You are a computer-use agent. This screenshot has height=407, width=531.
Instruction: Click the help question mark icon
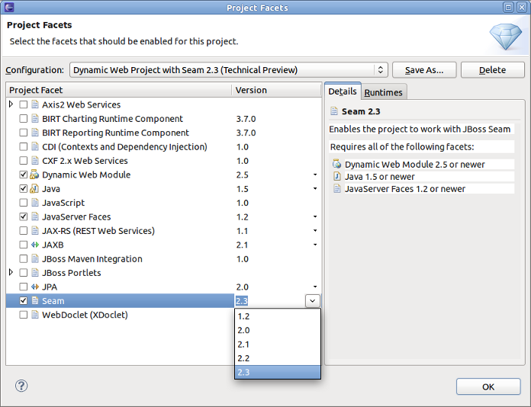point(21,386)
